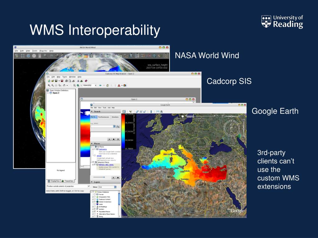Click the stop tour button below Places

pyautogui.click(x=118, y=178)
